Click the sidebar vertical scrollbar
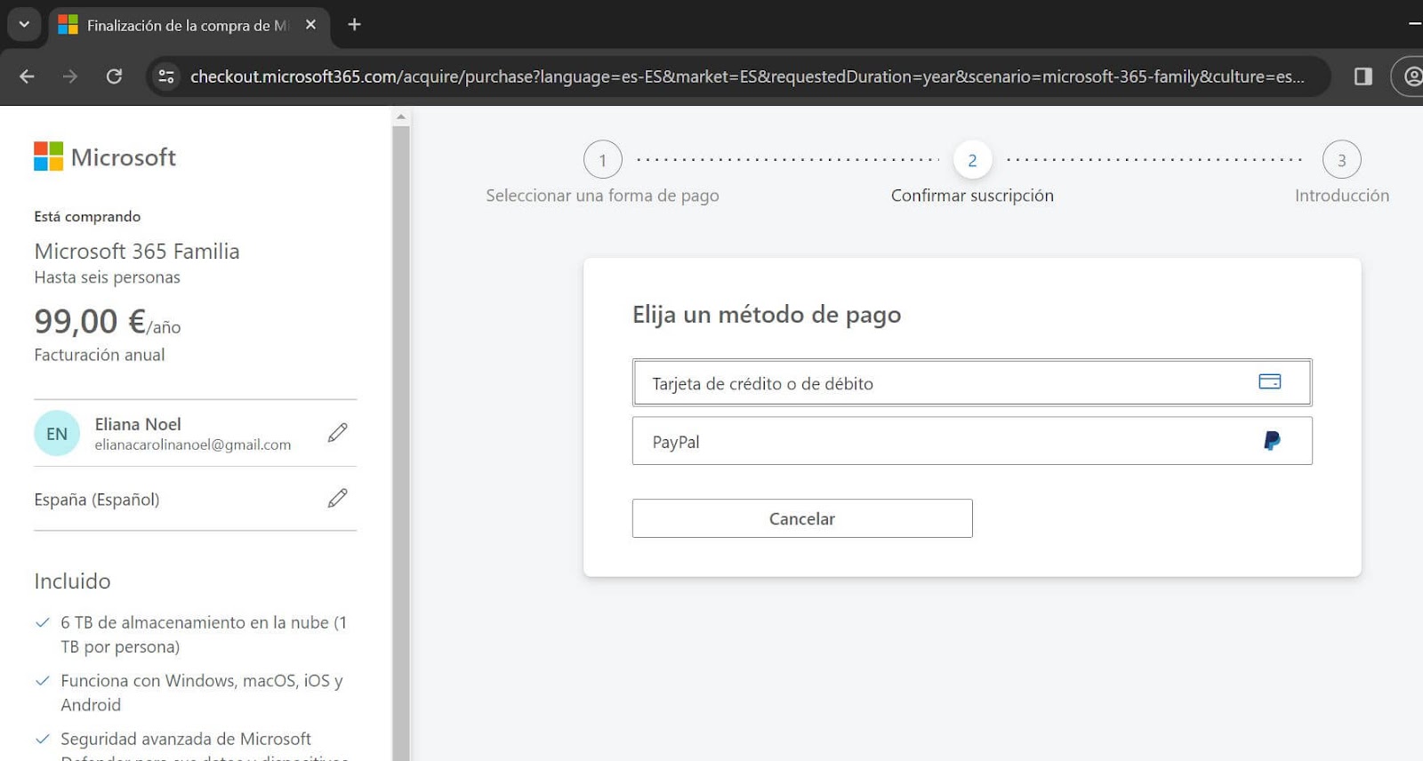The height and width of the screenshot is (761, 1423). click(401, 443)
